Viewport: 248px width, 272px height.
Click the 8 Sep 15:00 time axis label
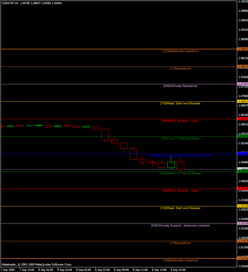click(x=178, y=270)
